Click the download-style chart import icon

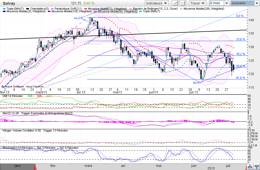pyautogui.click(x=256, y=167)
